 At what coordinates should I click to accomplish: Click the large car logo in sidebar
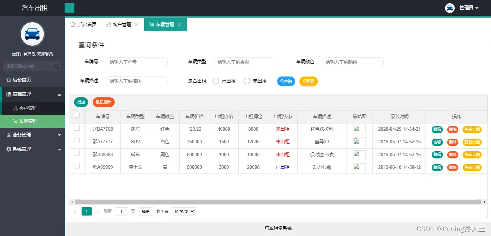pyautogui.click(x=32, y=34)
